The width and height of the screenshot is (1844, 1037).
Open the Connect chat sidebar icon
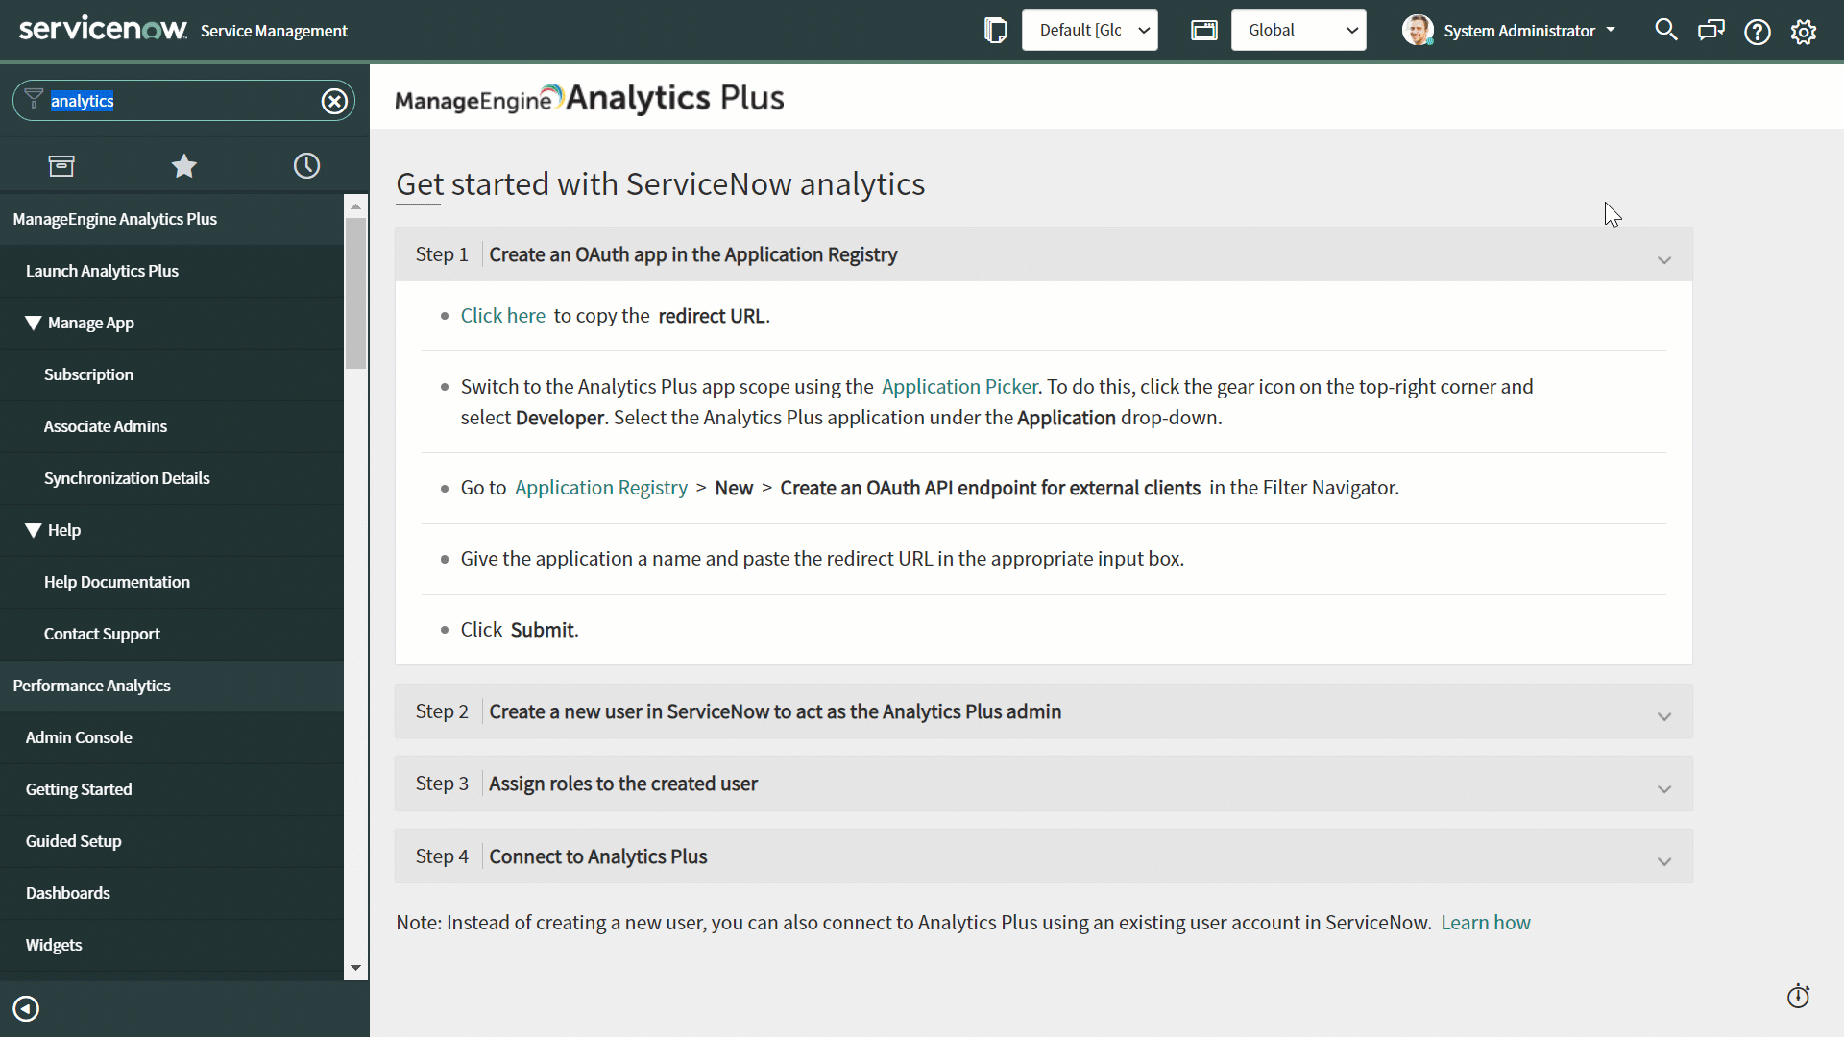coord(1711,31)
